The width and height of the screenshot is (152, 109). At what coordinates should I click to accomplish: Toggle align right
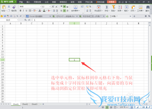point(67,11)
